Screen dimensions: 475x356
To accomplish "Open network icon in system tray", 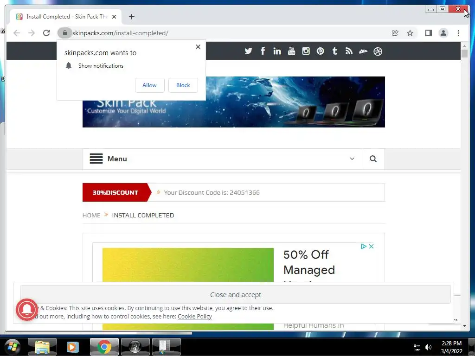I will 417,347.
